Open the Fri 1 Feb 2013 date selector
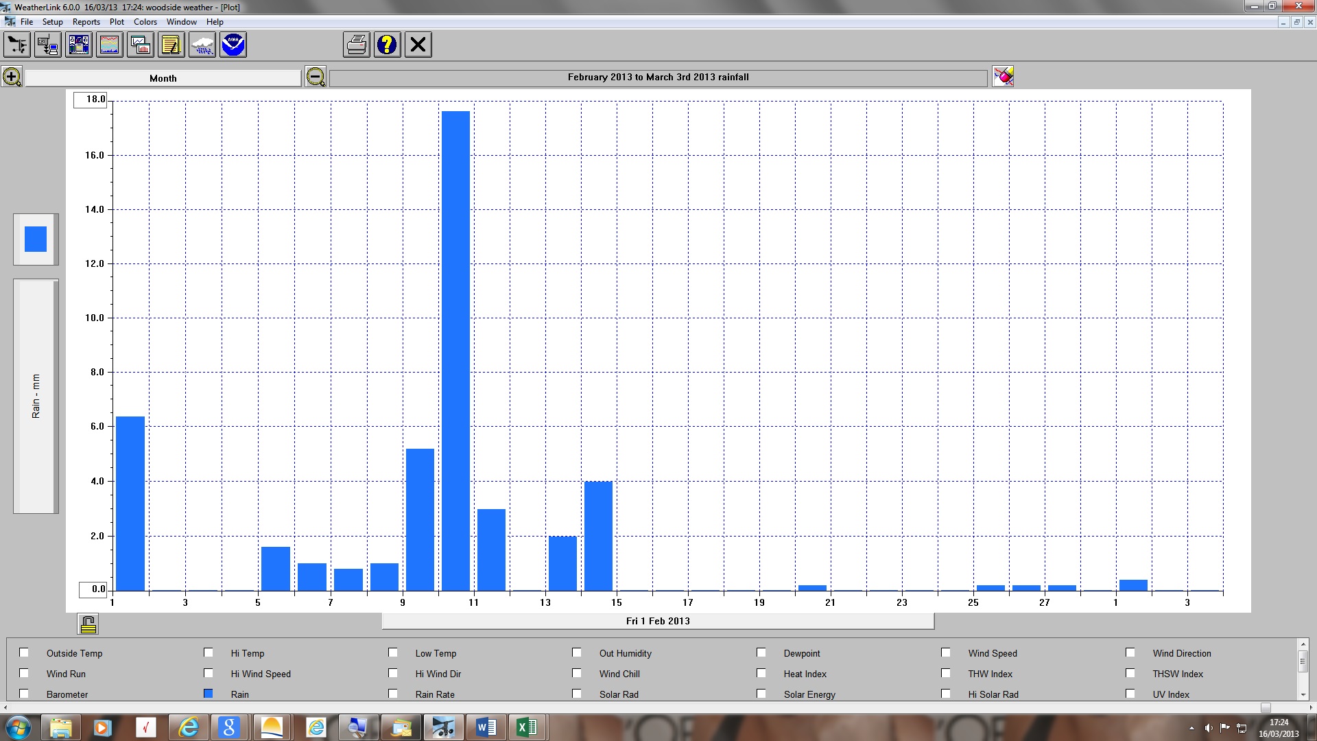The width and height of the screenshot is (1317, 741). point(658,621)
